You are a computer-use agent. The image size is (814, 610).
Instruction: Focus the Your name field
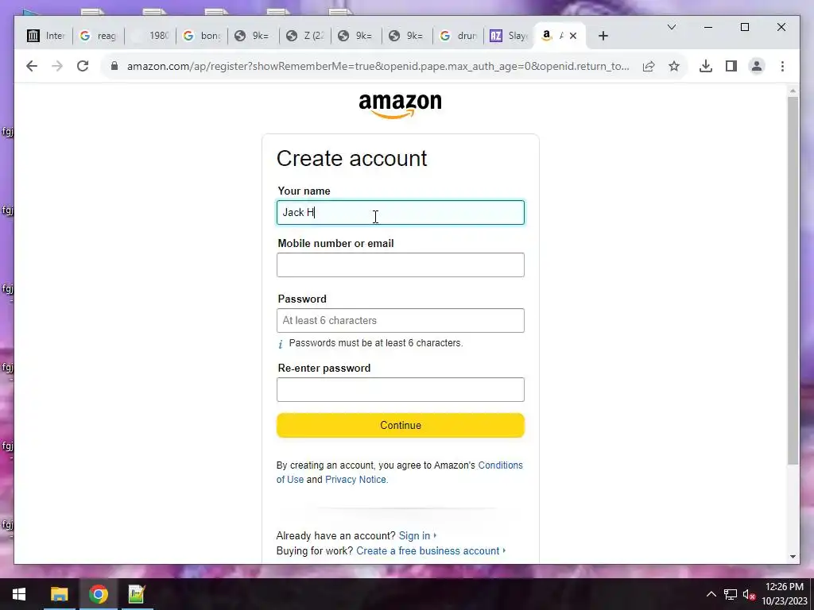point(401,213)
